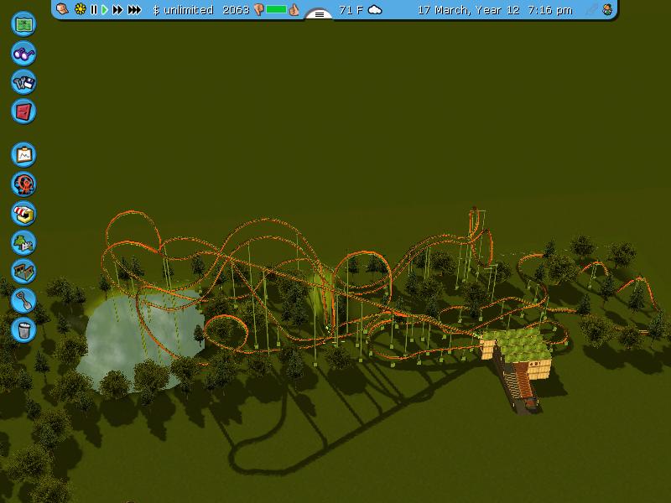Click the faded pin icon in top bar
The height and width of the screenshot is (503, 671).
[592, 9]
